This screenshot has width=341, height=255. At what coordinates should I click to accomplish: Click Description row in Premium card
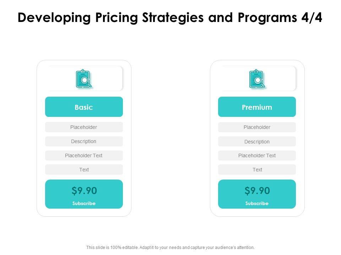point(257,142)
